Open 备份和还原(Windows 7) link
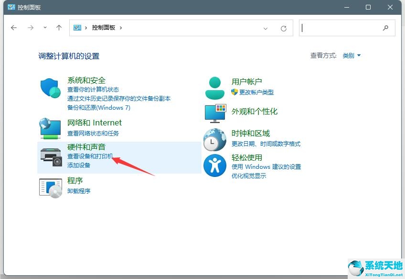 [100, 107]
